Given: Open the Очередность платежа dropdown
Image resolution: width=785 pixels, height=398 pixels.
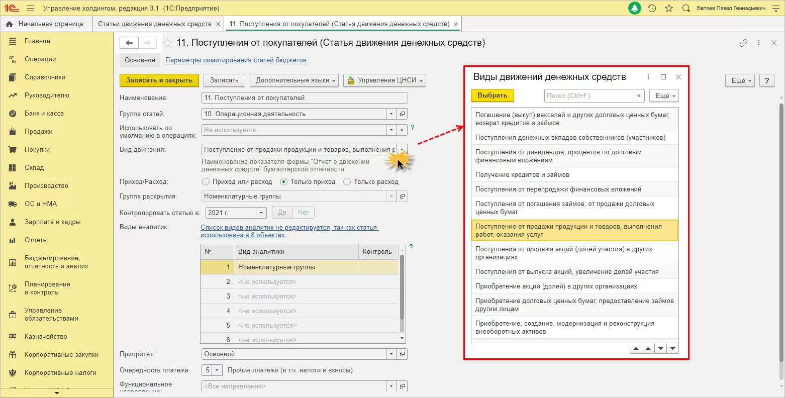Looking at the screenshot, I should (217, 370).
